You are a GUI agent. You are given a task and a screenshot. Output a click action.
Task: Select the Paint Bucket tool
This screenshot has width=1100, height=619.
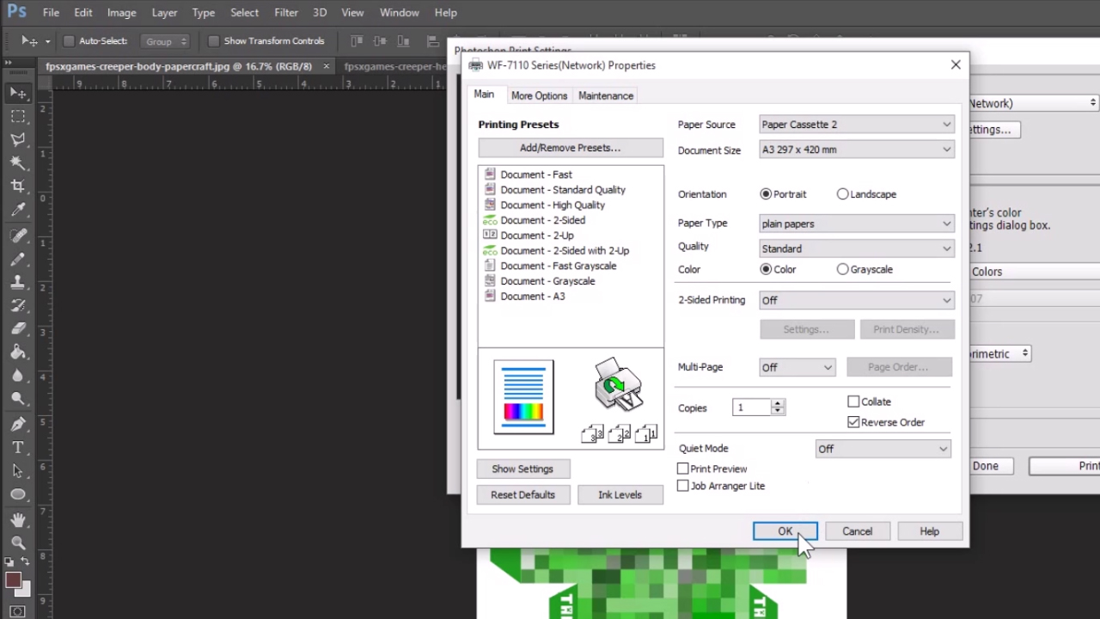[x=18, y=352]
